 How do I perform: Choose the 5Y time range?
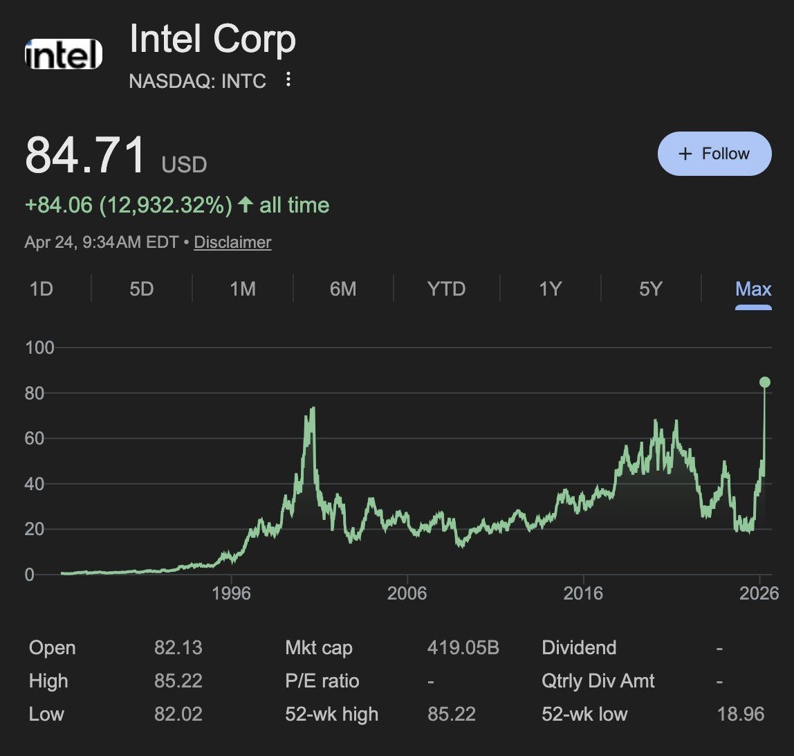[650, 289]
